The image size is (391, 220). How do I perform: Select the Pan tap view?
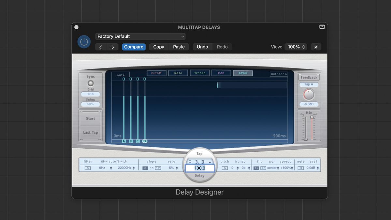pyautogui.click(x=221, y=73)
